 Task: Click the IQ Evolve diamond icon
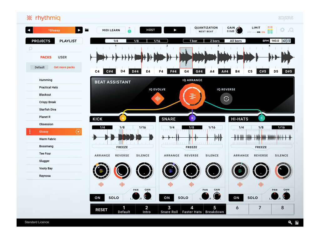[x=158, y=99]
